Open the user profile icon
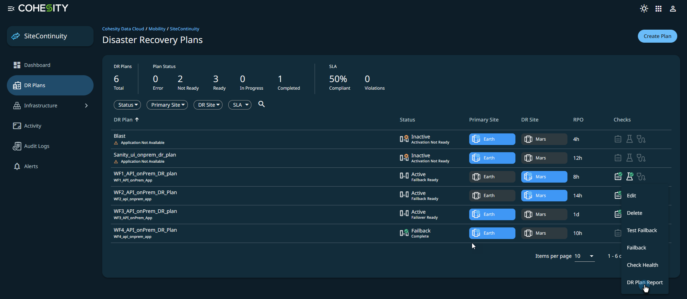 coord(673,9)
